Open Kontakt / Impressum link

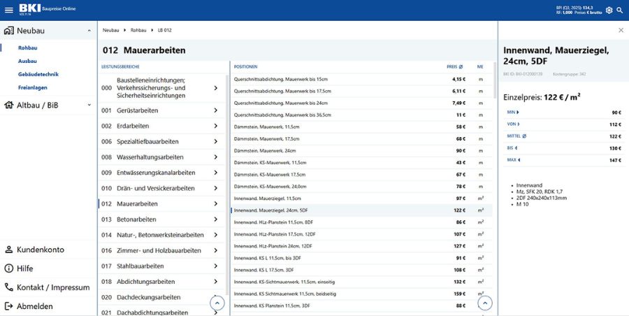(x=48, y=287)
